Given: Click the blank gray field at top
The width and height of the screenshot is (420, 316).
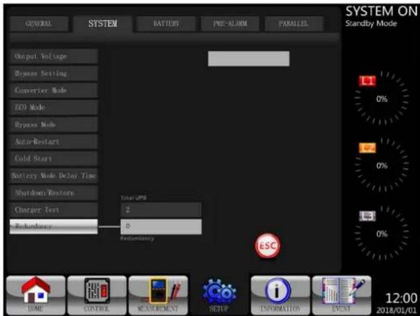Looking at the screenshot, I should pos(248,59).
